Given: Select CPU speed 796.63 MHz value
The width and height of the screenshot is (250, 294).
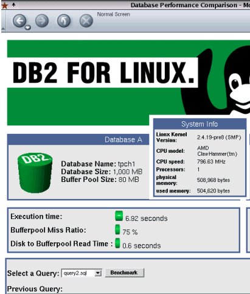Looking at the screenshot, I should click(211, 162).
